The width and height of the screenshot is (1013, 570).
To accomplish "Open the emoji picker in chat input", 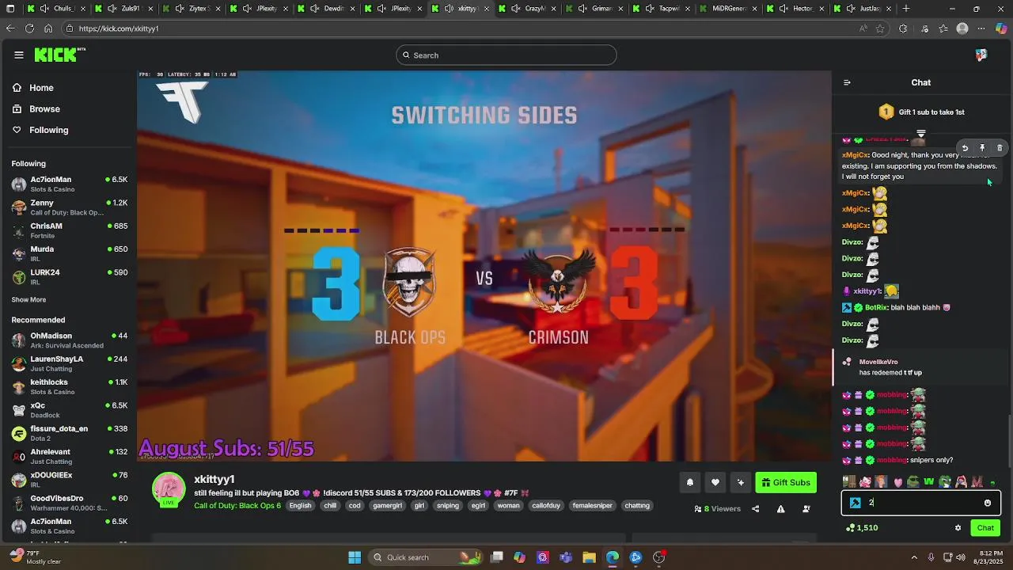I will click(x=988, y=503).
